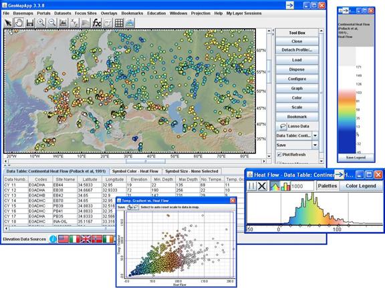Open the Focus Sites menu
This screenshot has height=288, width=385.
86,13
